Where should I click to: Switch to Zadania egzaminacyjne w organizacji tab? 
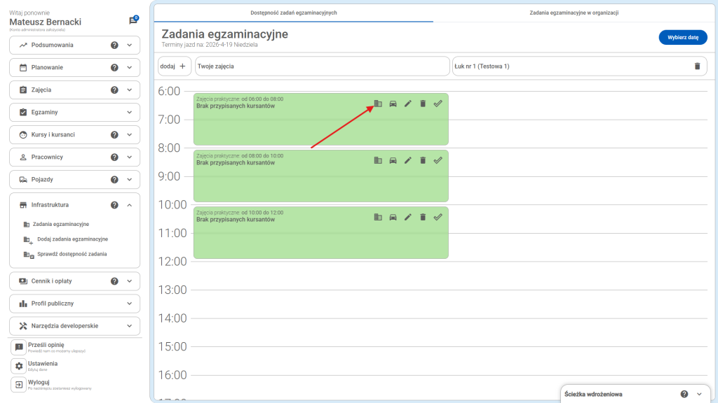574,13
